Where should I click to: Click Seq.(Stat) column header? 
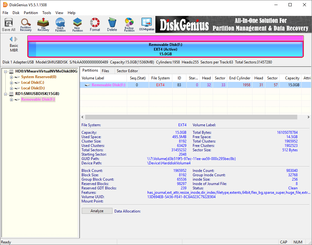coord(138,78)
